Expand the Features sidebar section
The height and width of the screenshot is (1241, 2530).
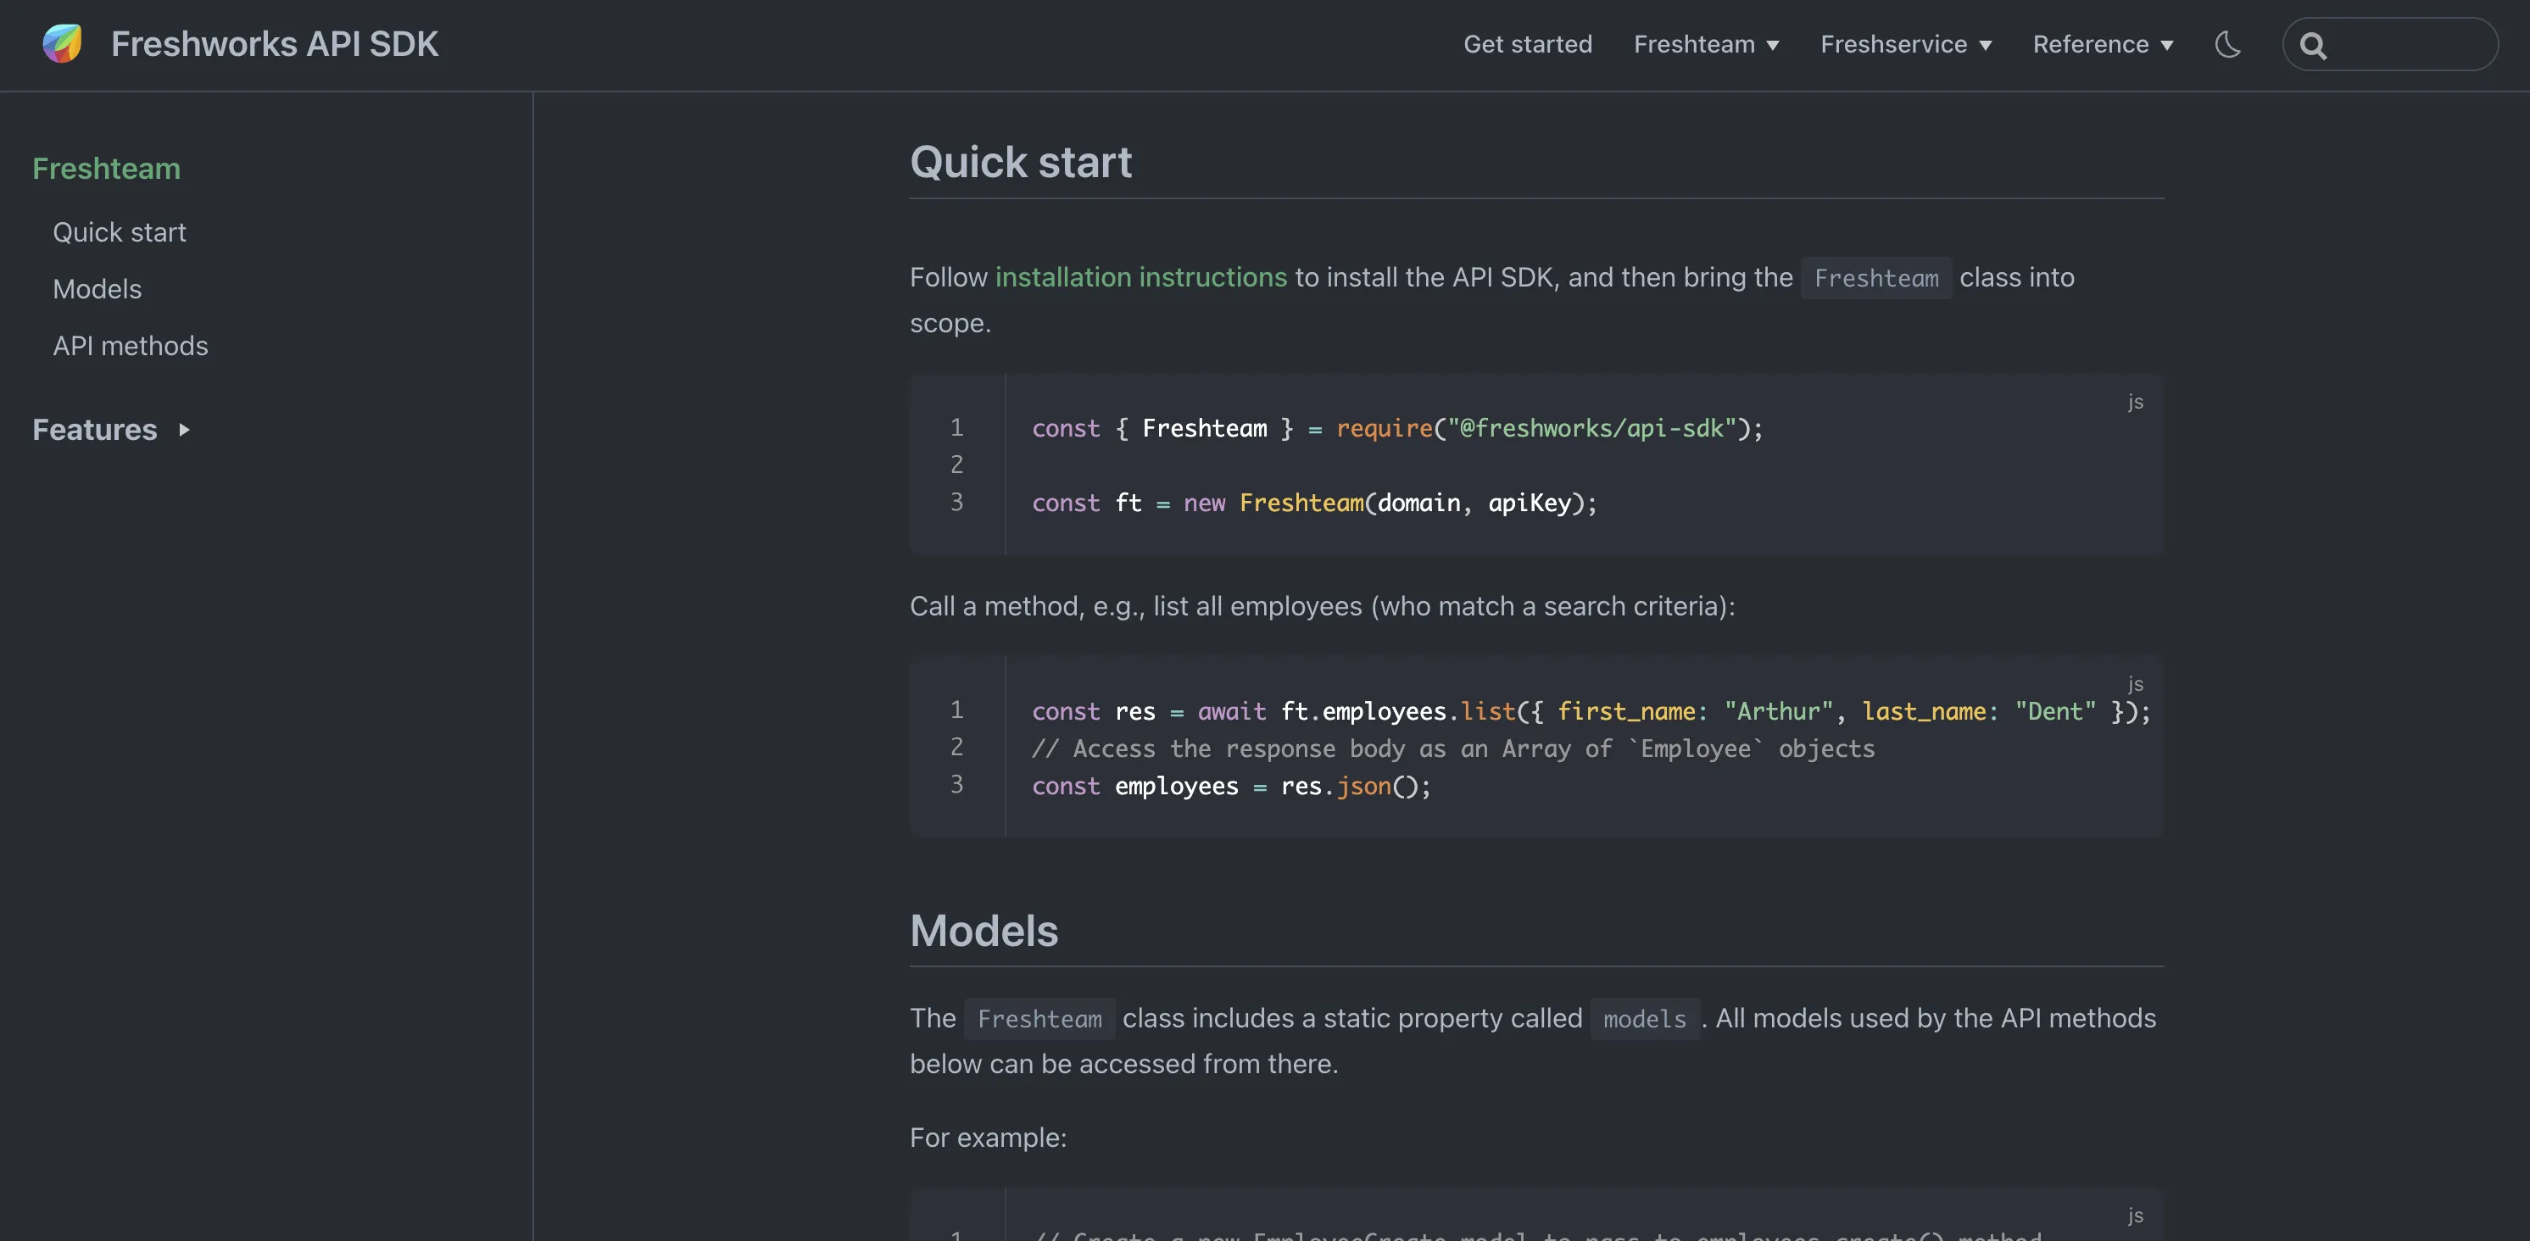(x=111, y=430)
